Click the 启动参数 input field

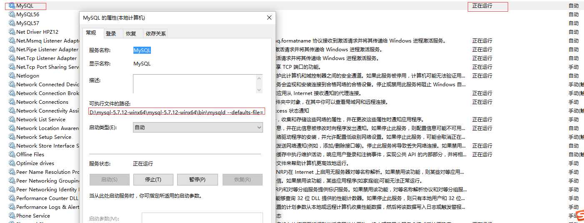[202, 218]
